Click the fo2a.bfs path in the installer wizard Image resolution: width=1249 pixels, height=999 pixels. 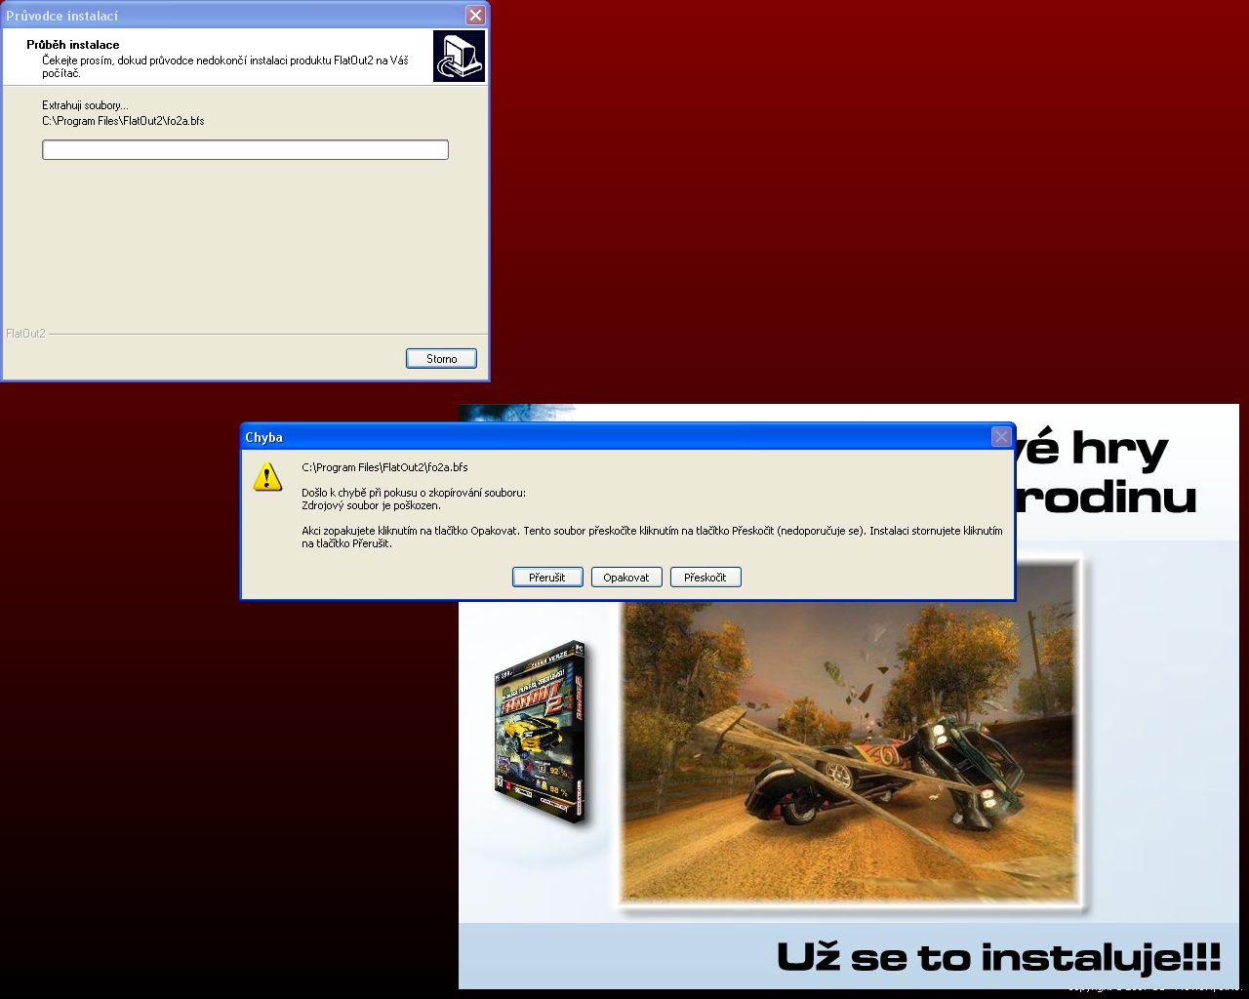(123, 121)
